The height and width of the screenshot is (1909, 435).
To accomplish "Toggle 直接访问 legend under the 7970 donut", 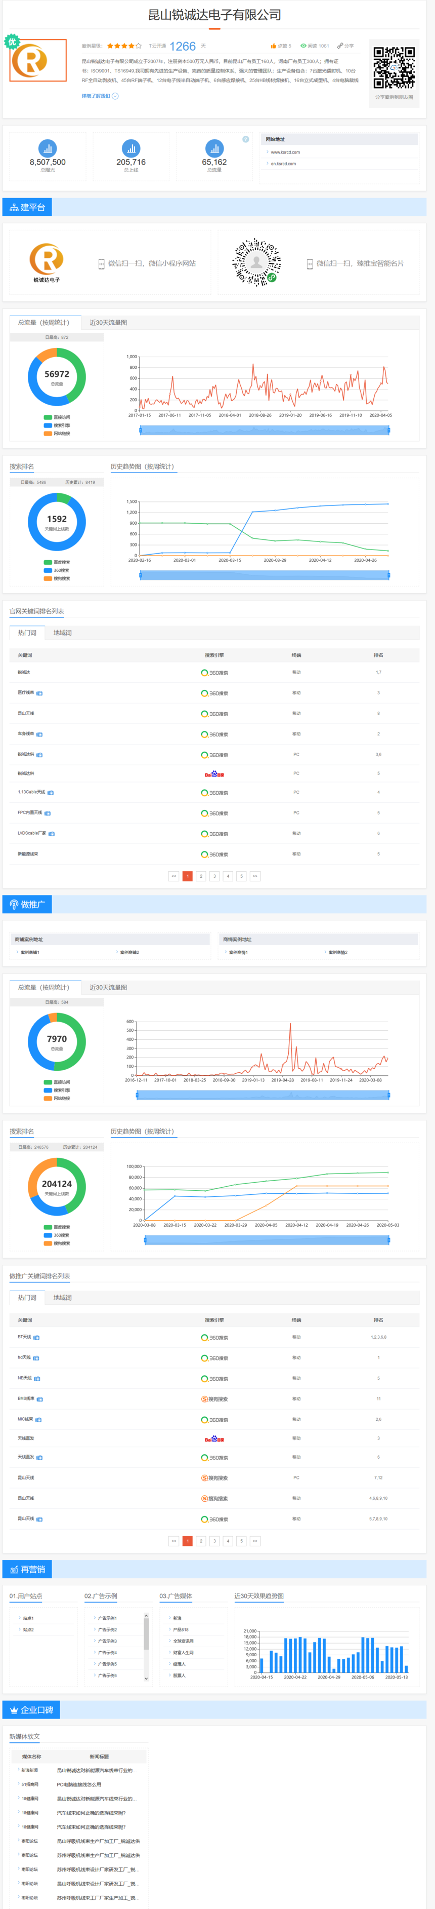I will point(57,1082).
